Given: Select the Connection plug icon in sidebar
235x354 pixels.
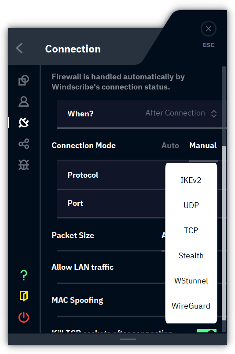Looking at the screenshot, I should point(24,123).
